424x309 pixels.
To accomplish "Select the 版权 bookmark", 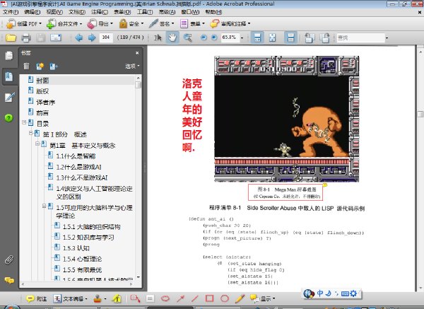I will coord(42,91).
